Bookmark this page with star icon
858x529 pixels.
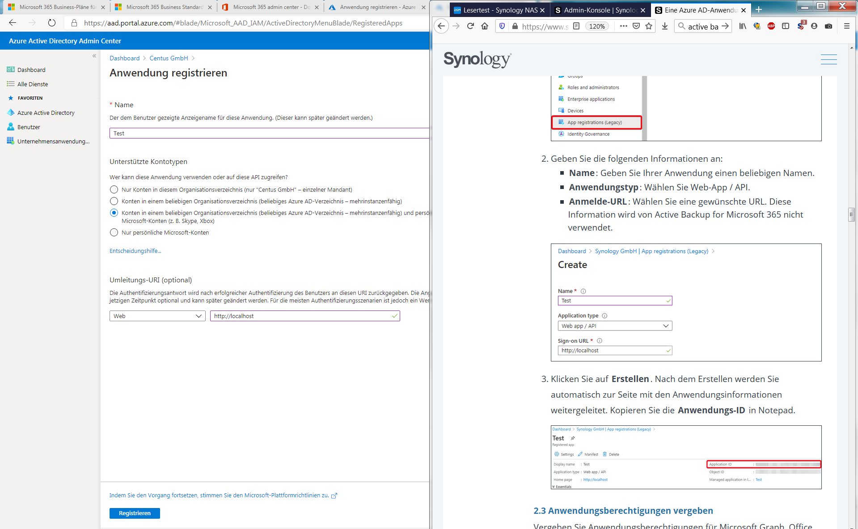pyautogui.click(x=649, y=26)
